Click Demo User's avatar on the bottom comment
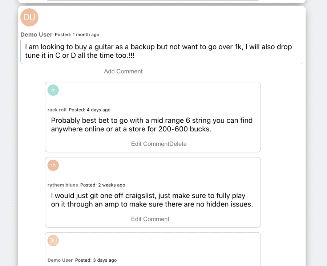Image resolution: width=327 pixels, height=266 pixels. (53, 240)
